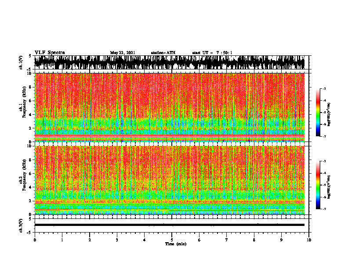The width and height of the screenshot is (348, 269).
Task: Click the "8" kHz tick on ch.1 frequency axis
Action: [30, 87]
